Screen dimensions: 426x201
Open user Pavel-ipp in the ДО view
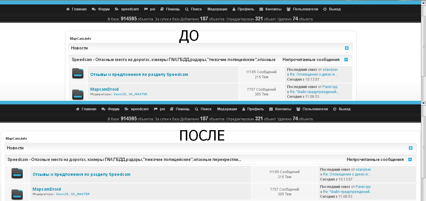pyautogui.click(x=330, y=87)
